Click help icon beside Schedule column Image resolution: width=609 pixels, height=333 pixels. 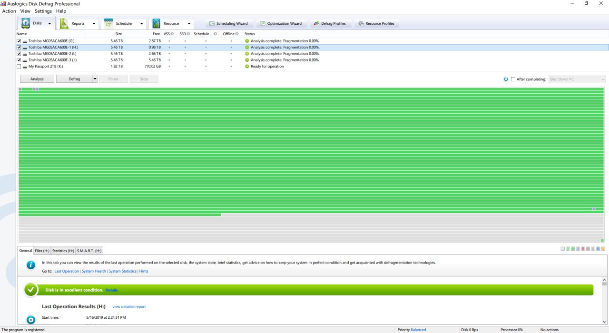(215, 34)
